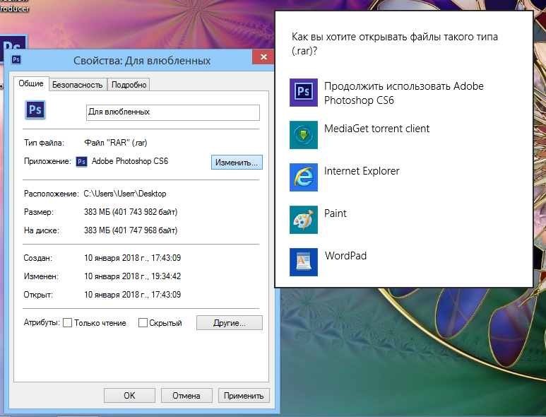Switch to the Общие tab
Screen dimensions: 546x417
pos(31,83)
